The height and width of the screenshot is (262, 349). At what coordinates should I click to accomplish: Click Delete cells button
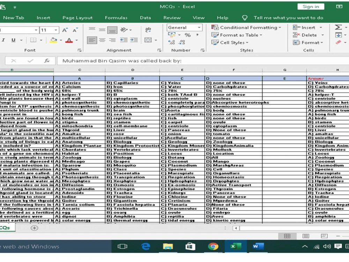305,35
